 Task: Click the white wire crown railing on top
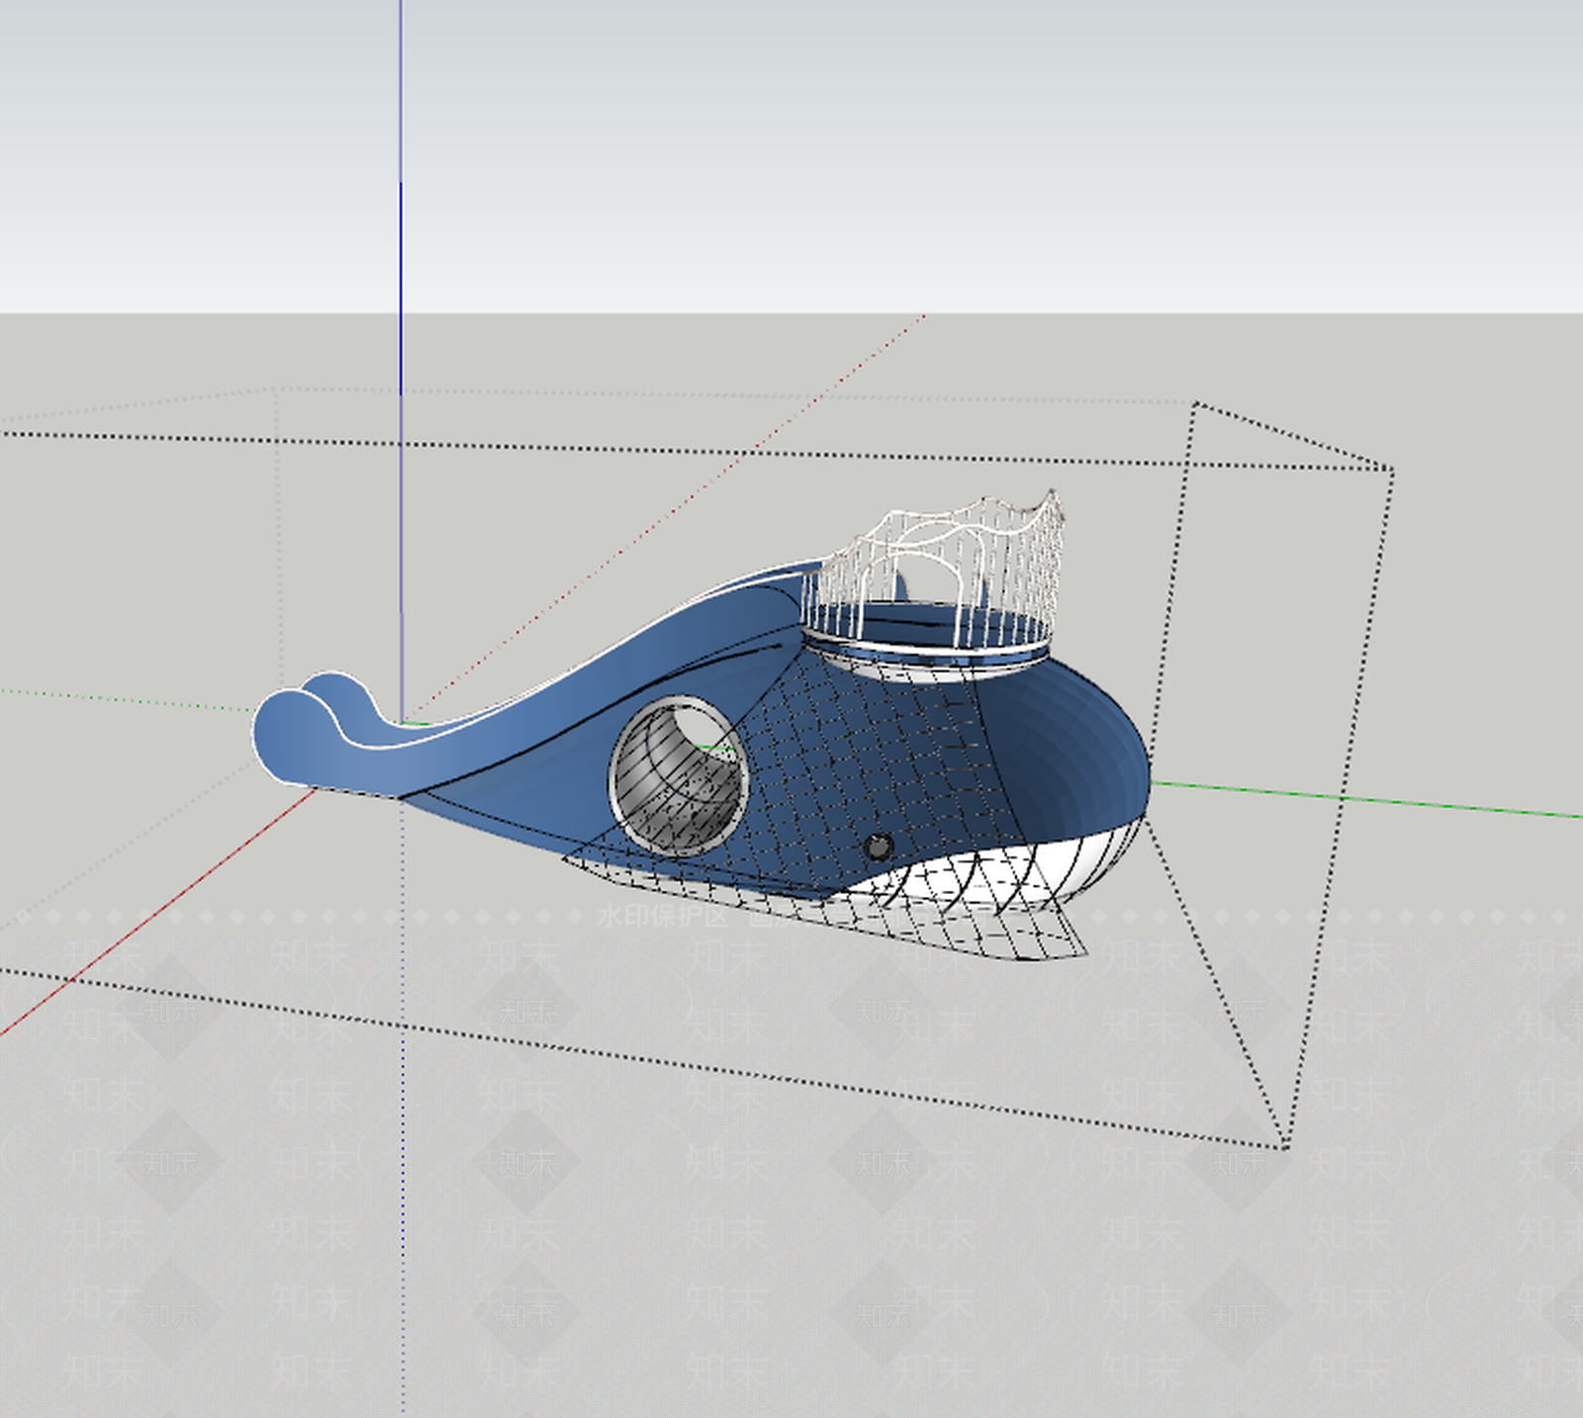933,574
